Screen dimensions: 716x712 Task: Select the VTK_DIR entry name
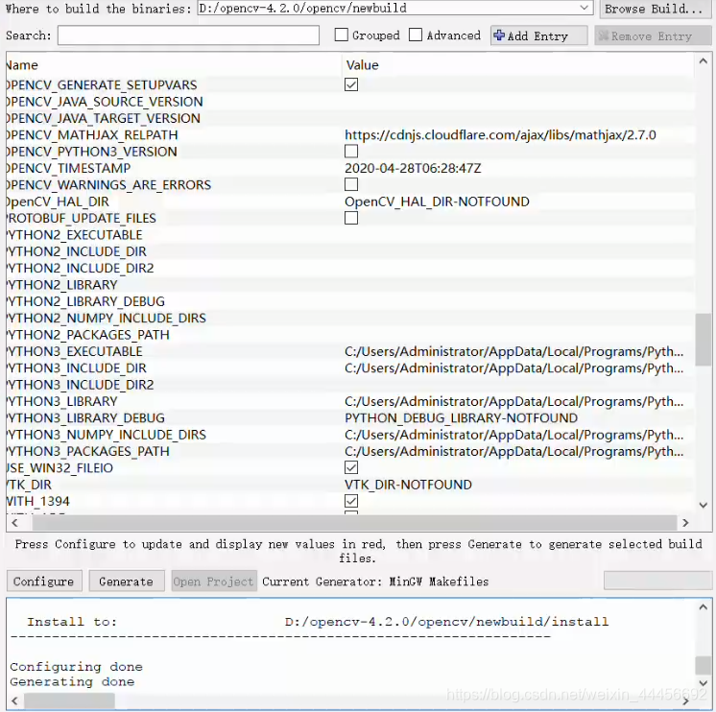[29, 485]
